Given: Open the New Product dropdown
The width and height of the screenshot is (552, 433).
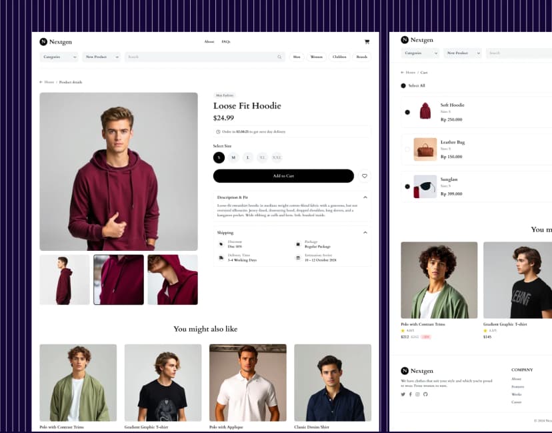Looking at the screenshot, I should point(100,57).
